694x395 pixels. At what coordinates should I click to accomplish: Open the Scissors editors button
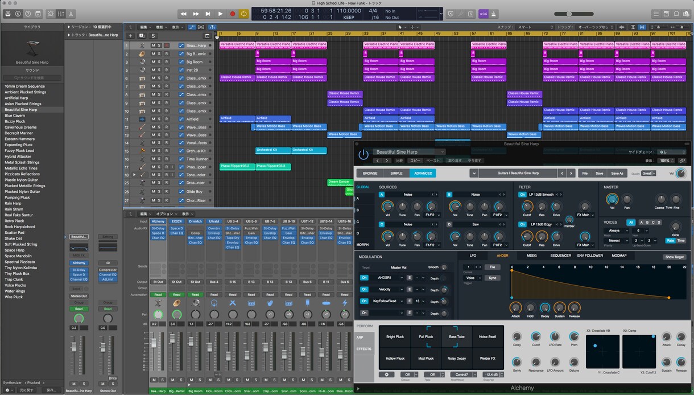pos(71,14)
